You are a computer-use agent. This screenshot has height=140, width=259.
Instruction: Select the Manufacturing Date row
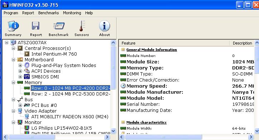tap(187, 110)
